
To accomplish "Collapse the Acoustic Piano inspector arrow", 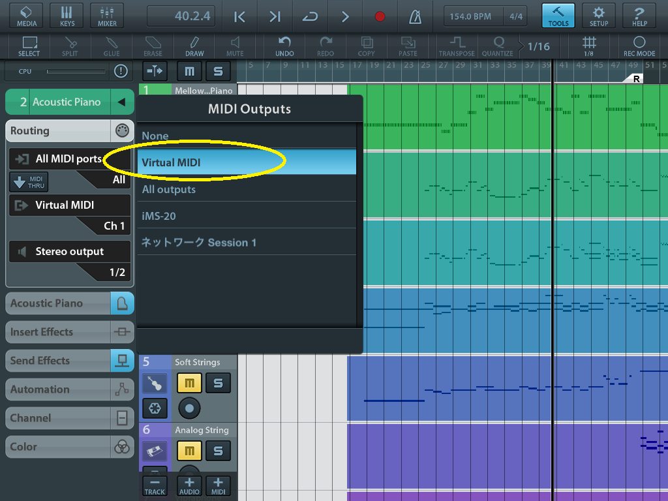I will coord(121,102).
